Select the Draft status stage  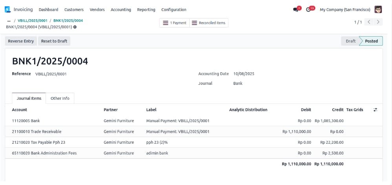[x=350, y=41]
